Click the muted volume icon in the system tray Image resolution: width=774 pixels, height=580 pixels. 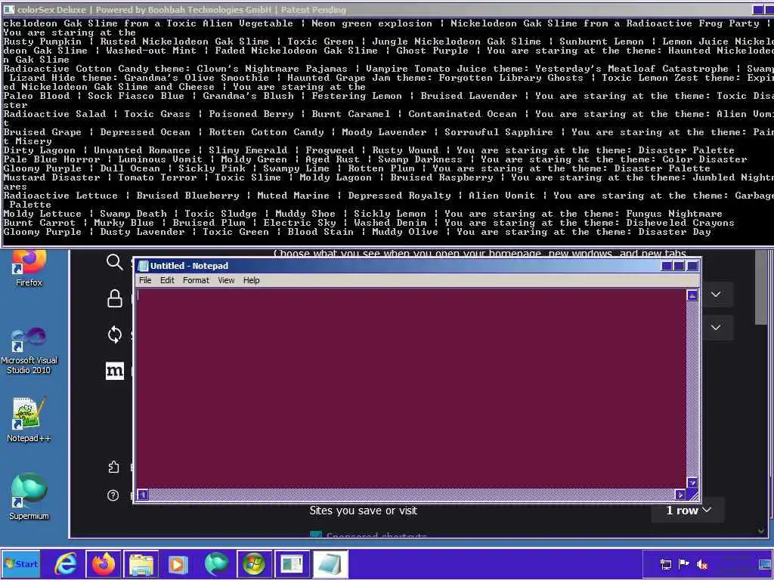click(702, 564)
